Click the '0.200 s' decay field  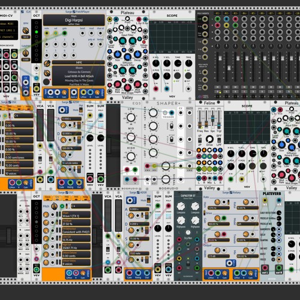(x=139, y=224)
